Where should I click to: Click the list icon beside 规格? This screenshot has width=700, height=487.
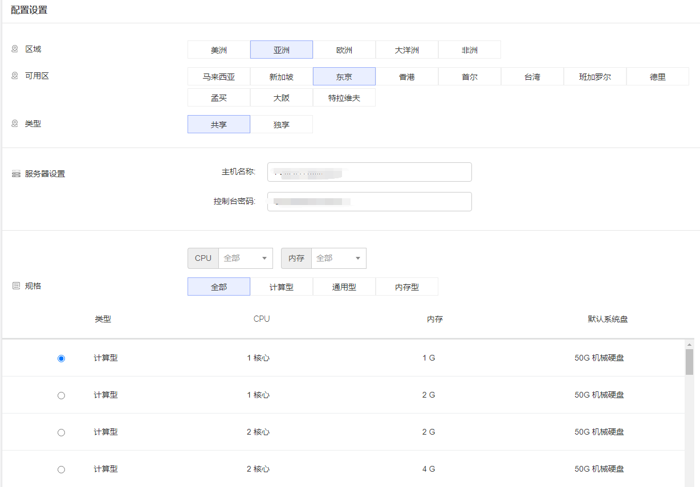click(x=16, y=286)
